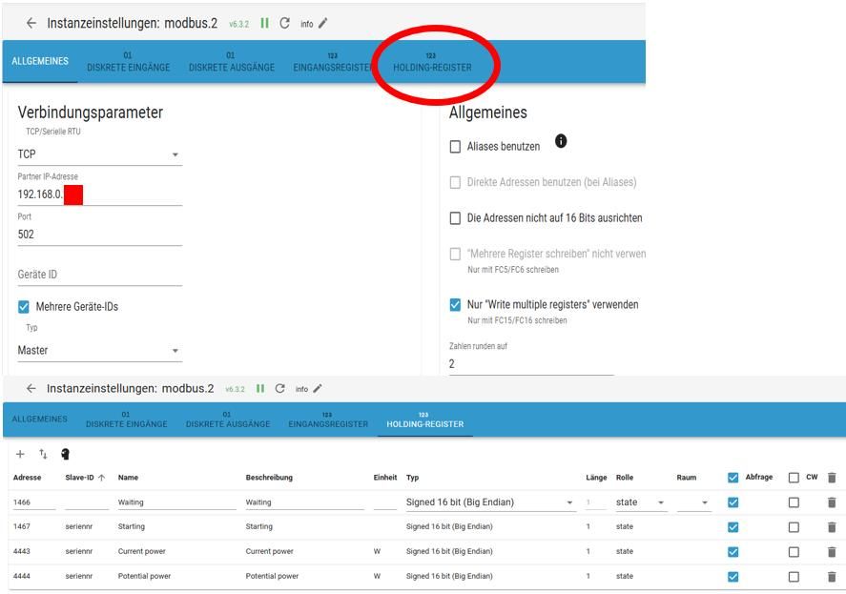Uncheck Abfrage for row 1466
Viewport: 846px width, 594px height.
coord(733,502)
